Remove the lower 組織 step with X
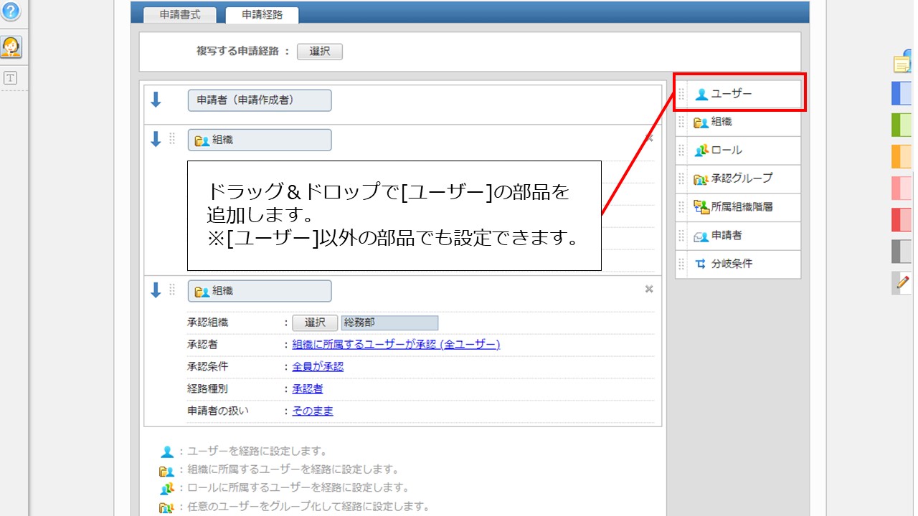 [x=649, y=290]
